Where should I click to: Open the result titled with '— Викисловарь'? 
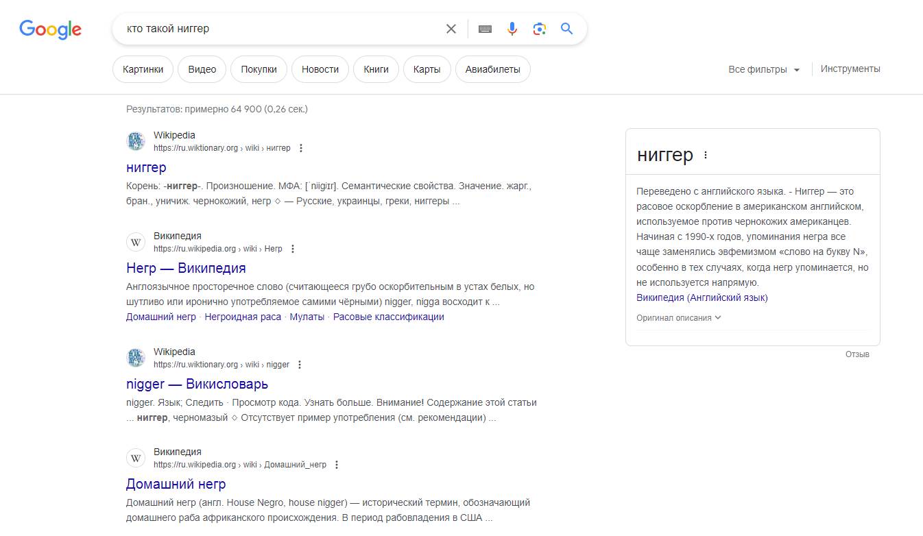(x=197, y=384)
